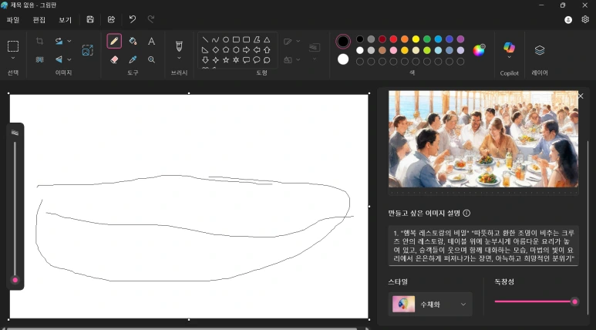
Task: Pick the pentagon shape
Action: point(226,50)
